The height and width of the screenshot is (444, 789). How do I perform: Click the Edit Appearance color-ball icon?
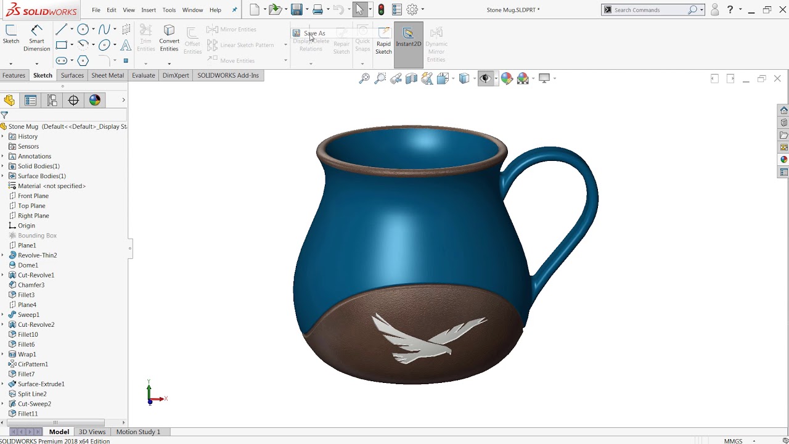(x=507, y=78)
